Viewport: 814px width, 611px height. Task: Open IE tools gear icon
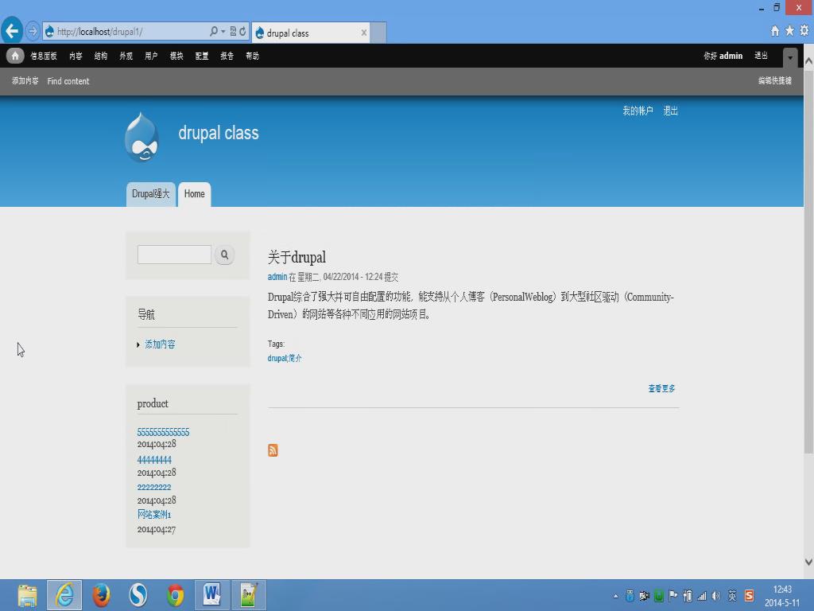click(804, 31)
